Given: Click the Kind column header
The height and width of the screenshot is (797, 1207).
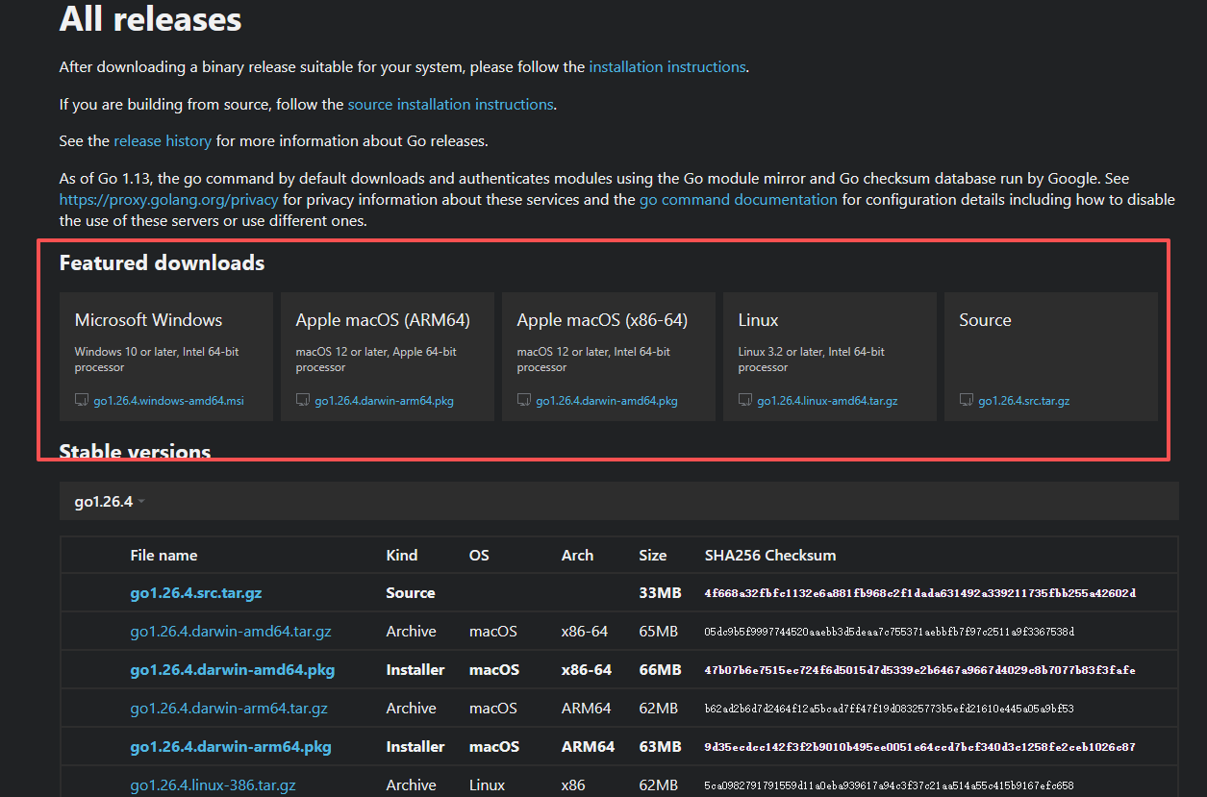Looking at the screenshot, I should coord(402,555).
